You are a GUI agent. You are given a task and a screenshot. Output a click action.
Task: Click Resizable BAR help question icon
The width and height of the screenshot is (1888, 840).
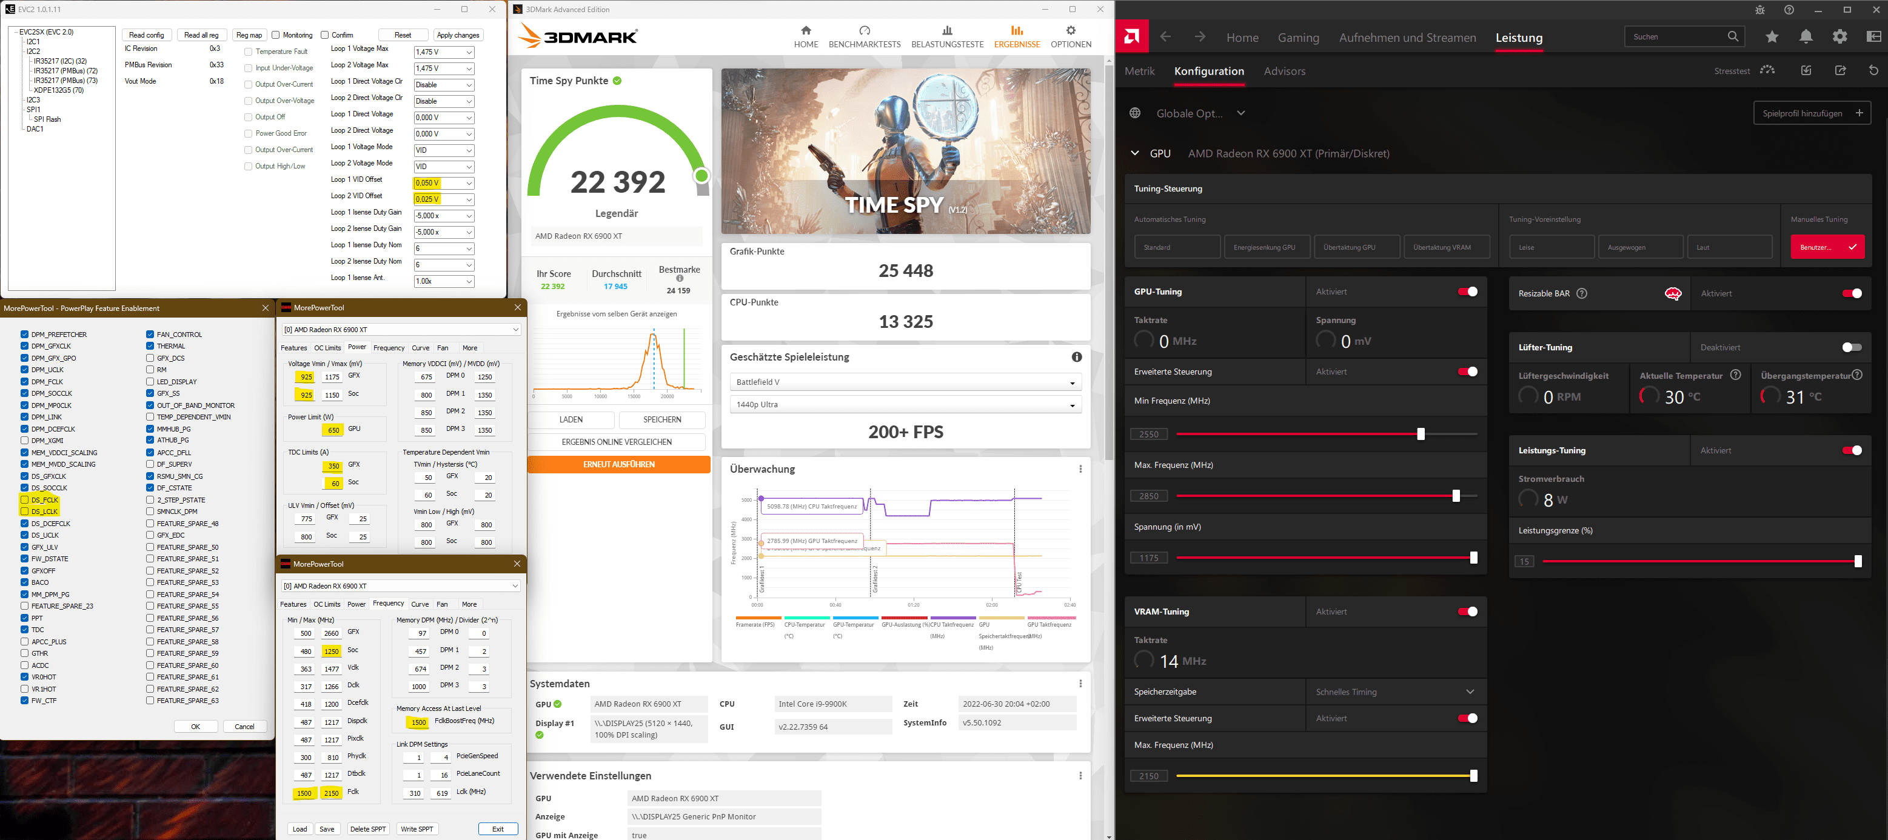tap(1582, 294)
